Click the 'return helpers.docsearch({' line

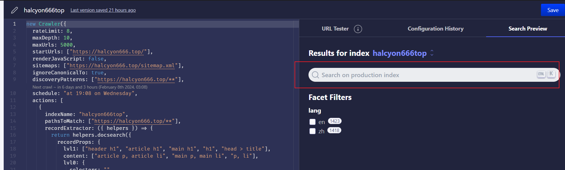coord(91,135)
